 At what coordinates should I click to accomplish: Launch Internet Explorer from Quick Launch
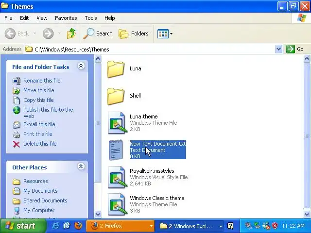(x=55, y=226)
